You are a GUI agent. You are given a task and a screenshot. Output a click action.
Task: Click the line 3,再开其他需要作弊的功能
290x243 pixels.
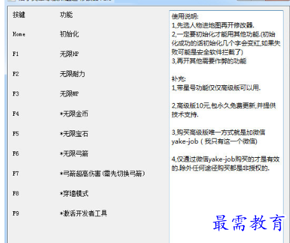click(x=209, y=61)
